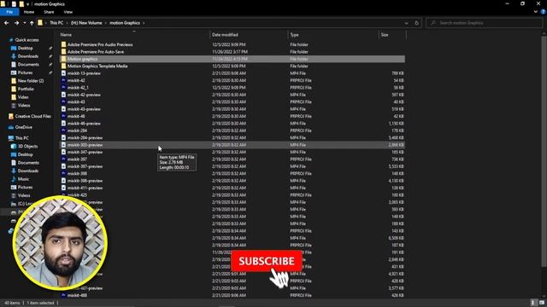Select the mixkit-397-preview file name
The height and width of the screenshot is (307, 547).
pos(85,166)
